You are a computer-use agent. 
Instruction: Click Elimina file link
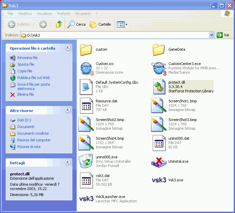tap(25, 94)
